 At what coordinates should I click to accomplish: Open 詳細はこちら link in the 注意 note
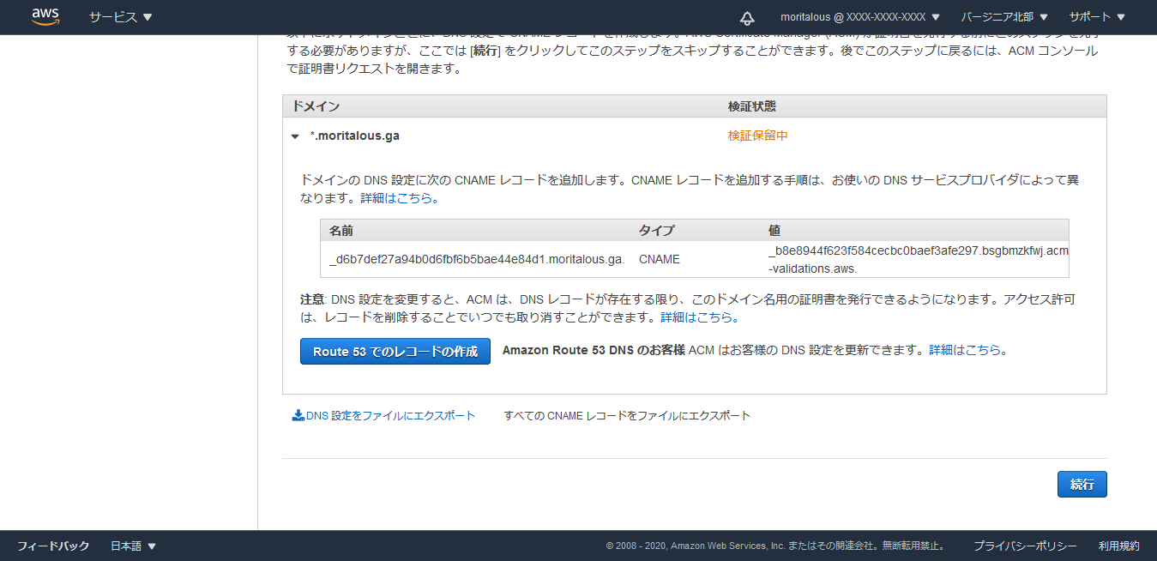699,317
